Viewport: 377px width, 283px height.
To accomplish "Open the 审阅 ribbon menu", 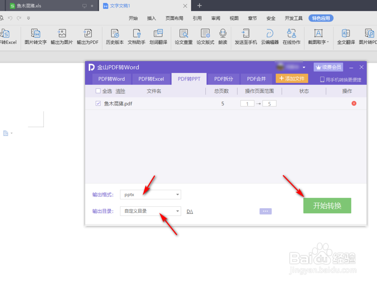I will click(216, 18).
